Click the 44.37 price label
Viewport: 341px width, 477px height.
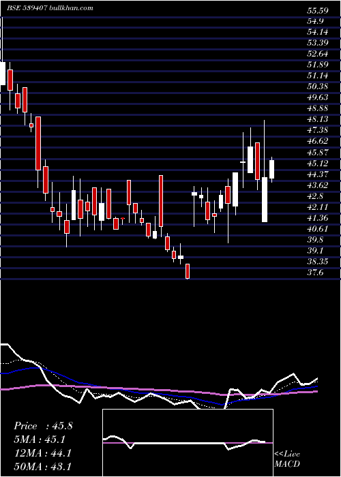[x=318, y=174]
